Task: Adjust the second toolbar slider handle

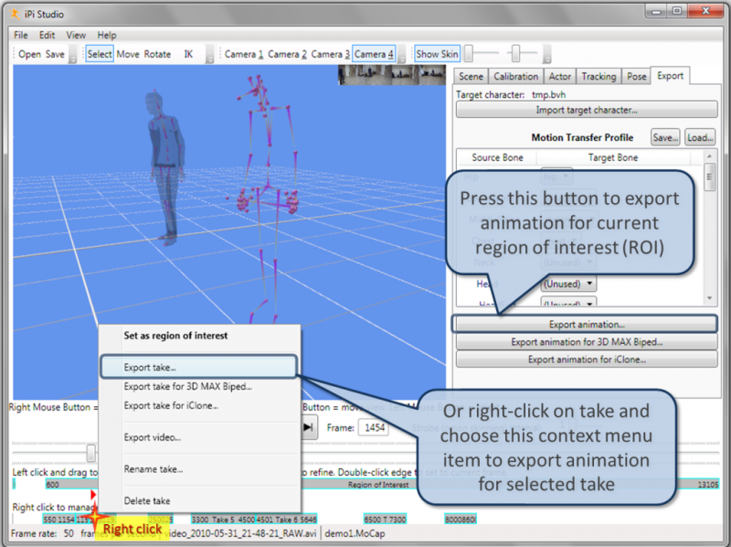Action: click(x=515, y=54)
